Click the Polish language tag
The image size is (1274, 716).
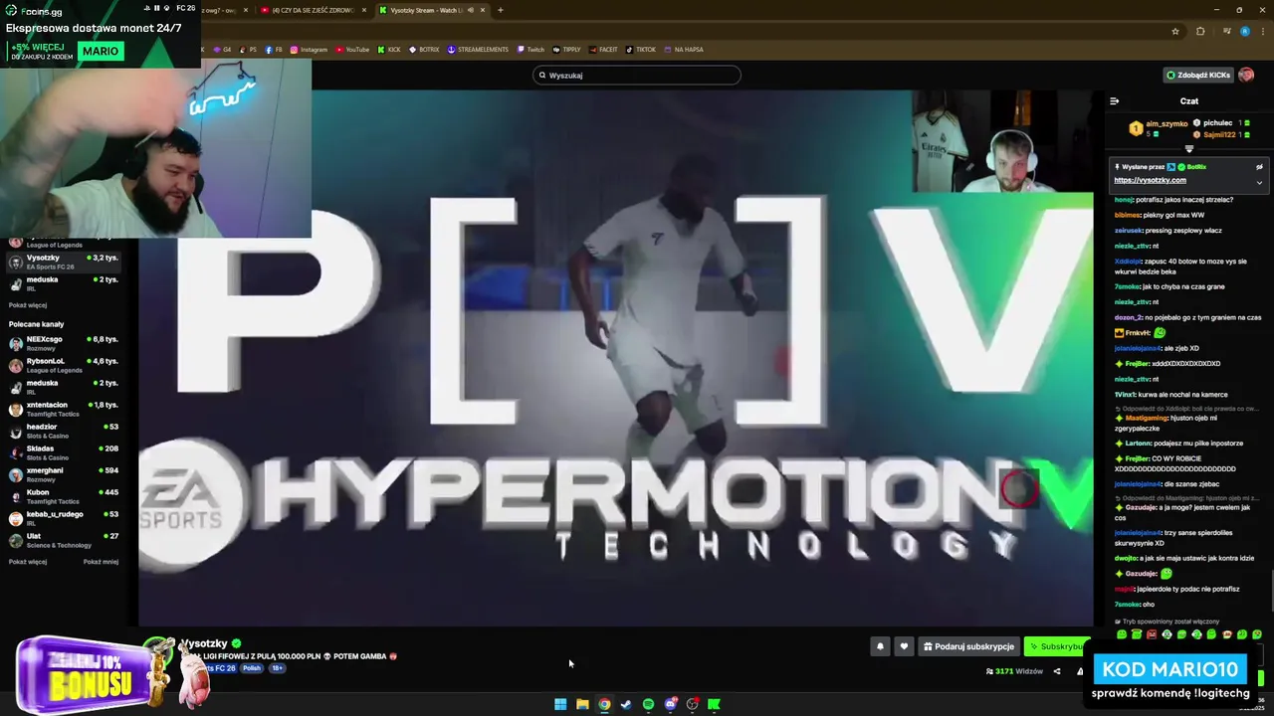252,668
